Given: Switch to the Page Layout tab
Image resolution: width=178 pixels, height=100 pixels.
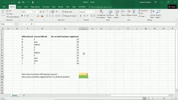Looking at the screenshot, I should click(x=35, y=7).
